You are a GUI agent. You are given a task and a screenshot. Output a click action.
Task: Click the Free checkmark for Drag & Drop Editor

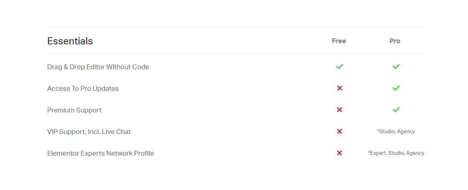[x=339, y=67]
